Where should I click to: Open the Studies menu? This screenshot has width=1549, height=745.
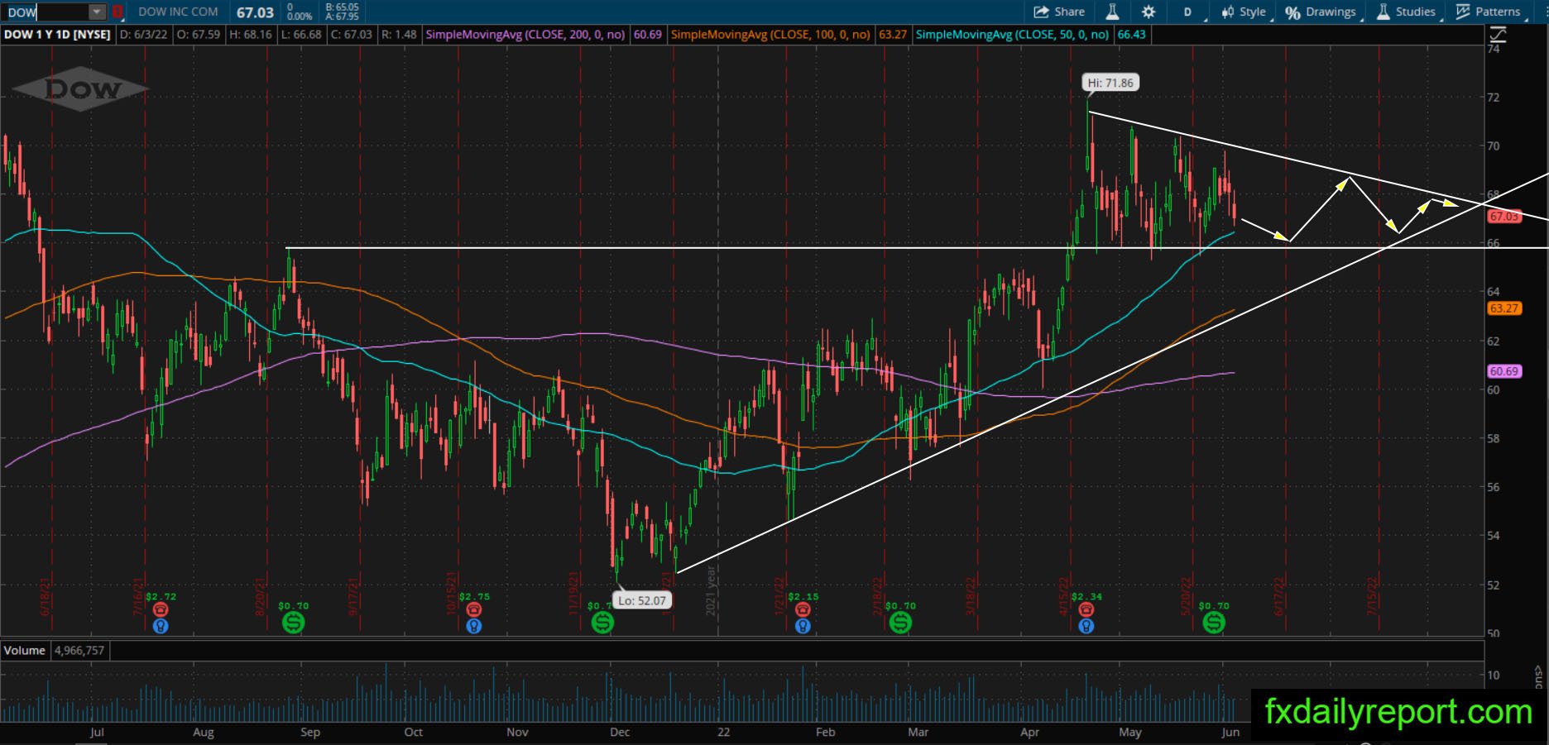click(x=1407, y=12)
